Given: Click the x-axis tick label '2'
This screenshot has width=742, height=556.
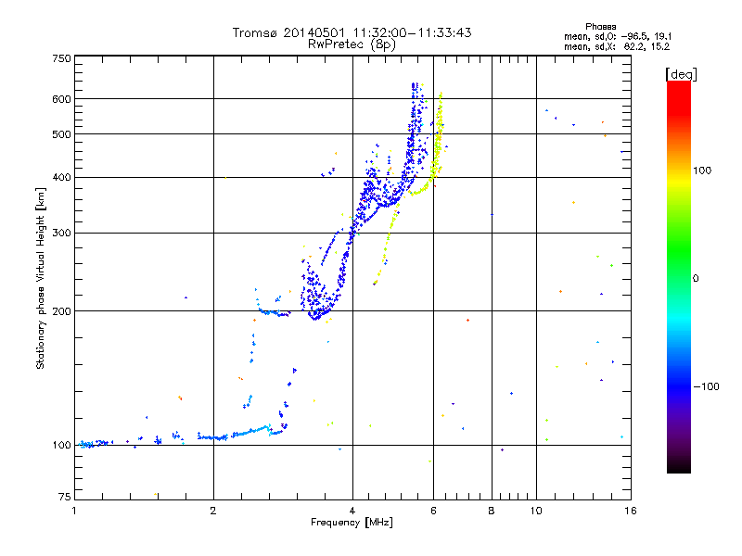Looking at the screenshot, I should click(213, 511).
